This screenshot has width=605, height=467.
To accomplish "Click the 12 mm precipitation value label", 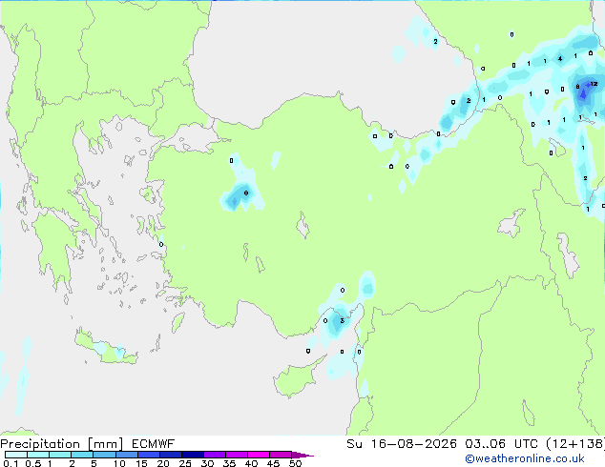I will coord(594,84).
